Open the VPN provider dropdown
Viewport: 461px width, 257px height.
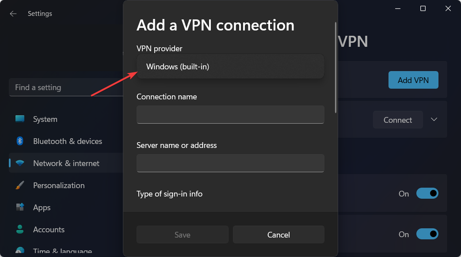[x=230, y=66]
